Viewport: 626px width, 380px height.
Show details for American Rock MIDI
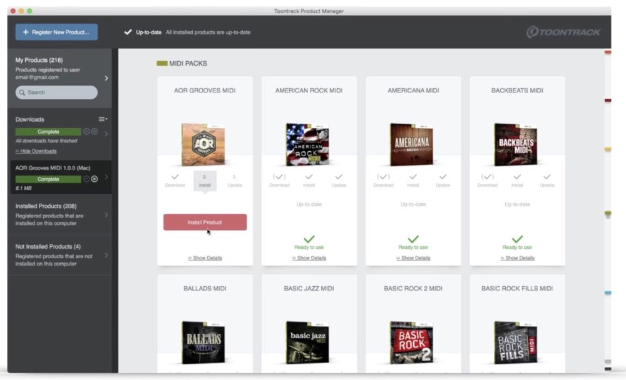pyautogui.click(x=309, y=258)
